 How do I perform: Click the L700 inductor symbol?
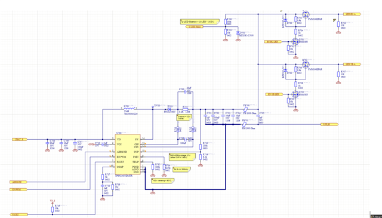click(129, 108)
